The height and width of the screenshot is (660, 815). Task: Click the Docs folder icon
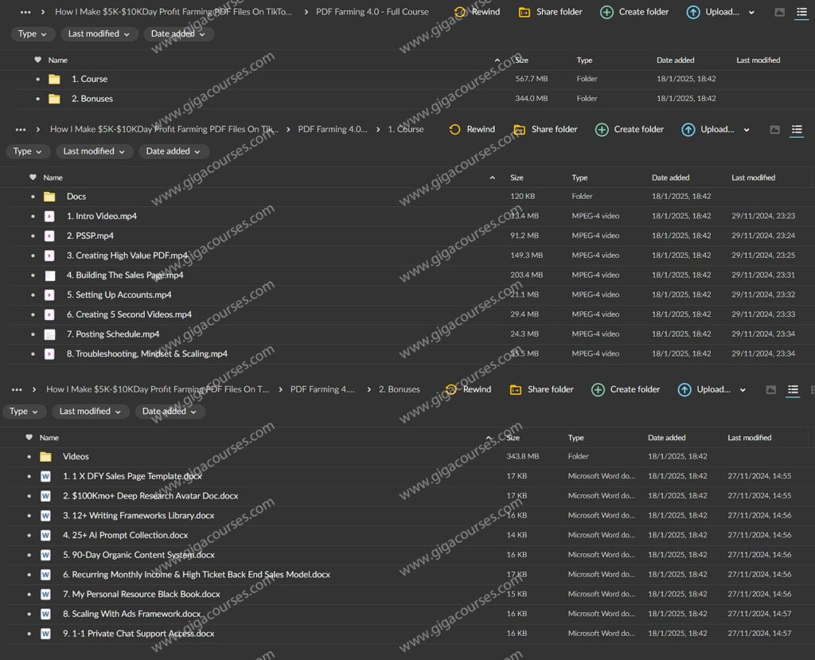pyautogui.click(x=49, y=197)
